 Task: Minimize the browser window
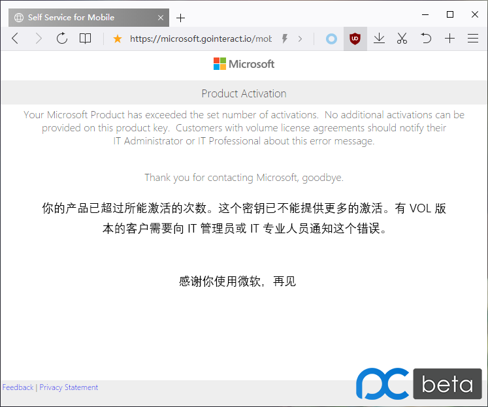coord(425,14)
